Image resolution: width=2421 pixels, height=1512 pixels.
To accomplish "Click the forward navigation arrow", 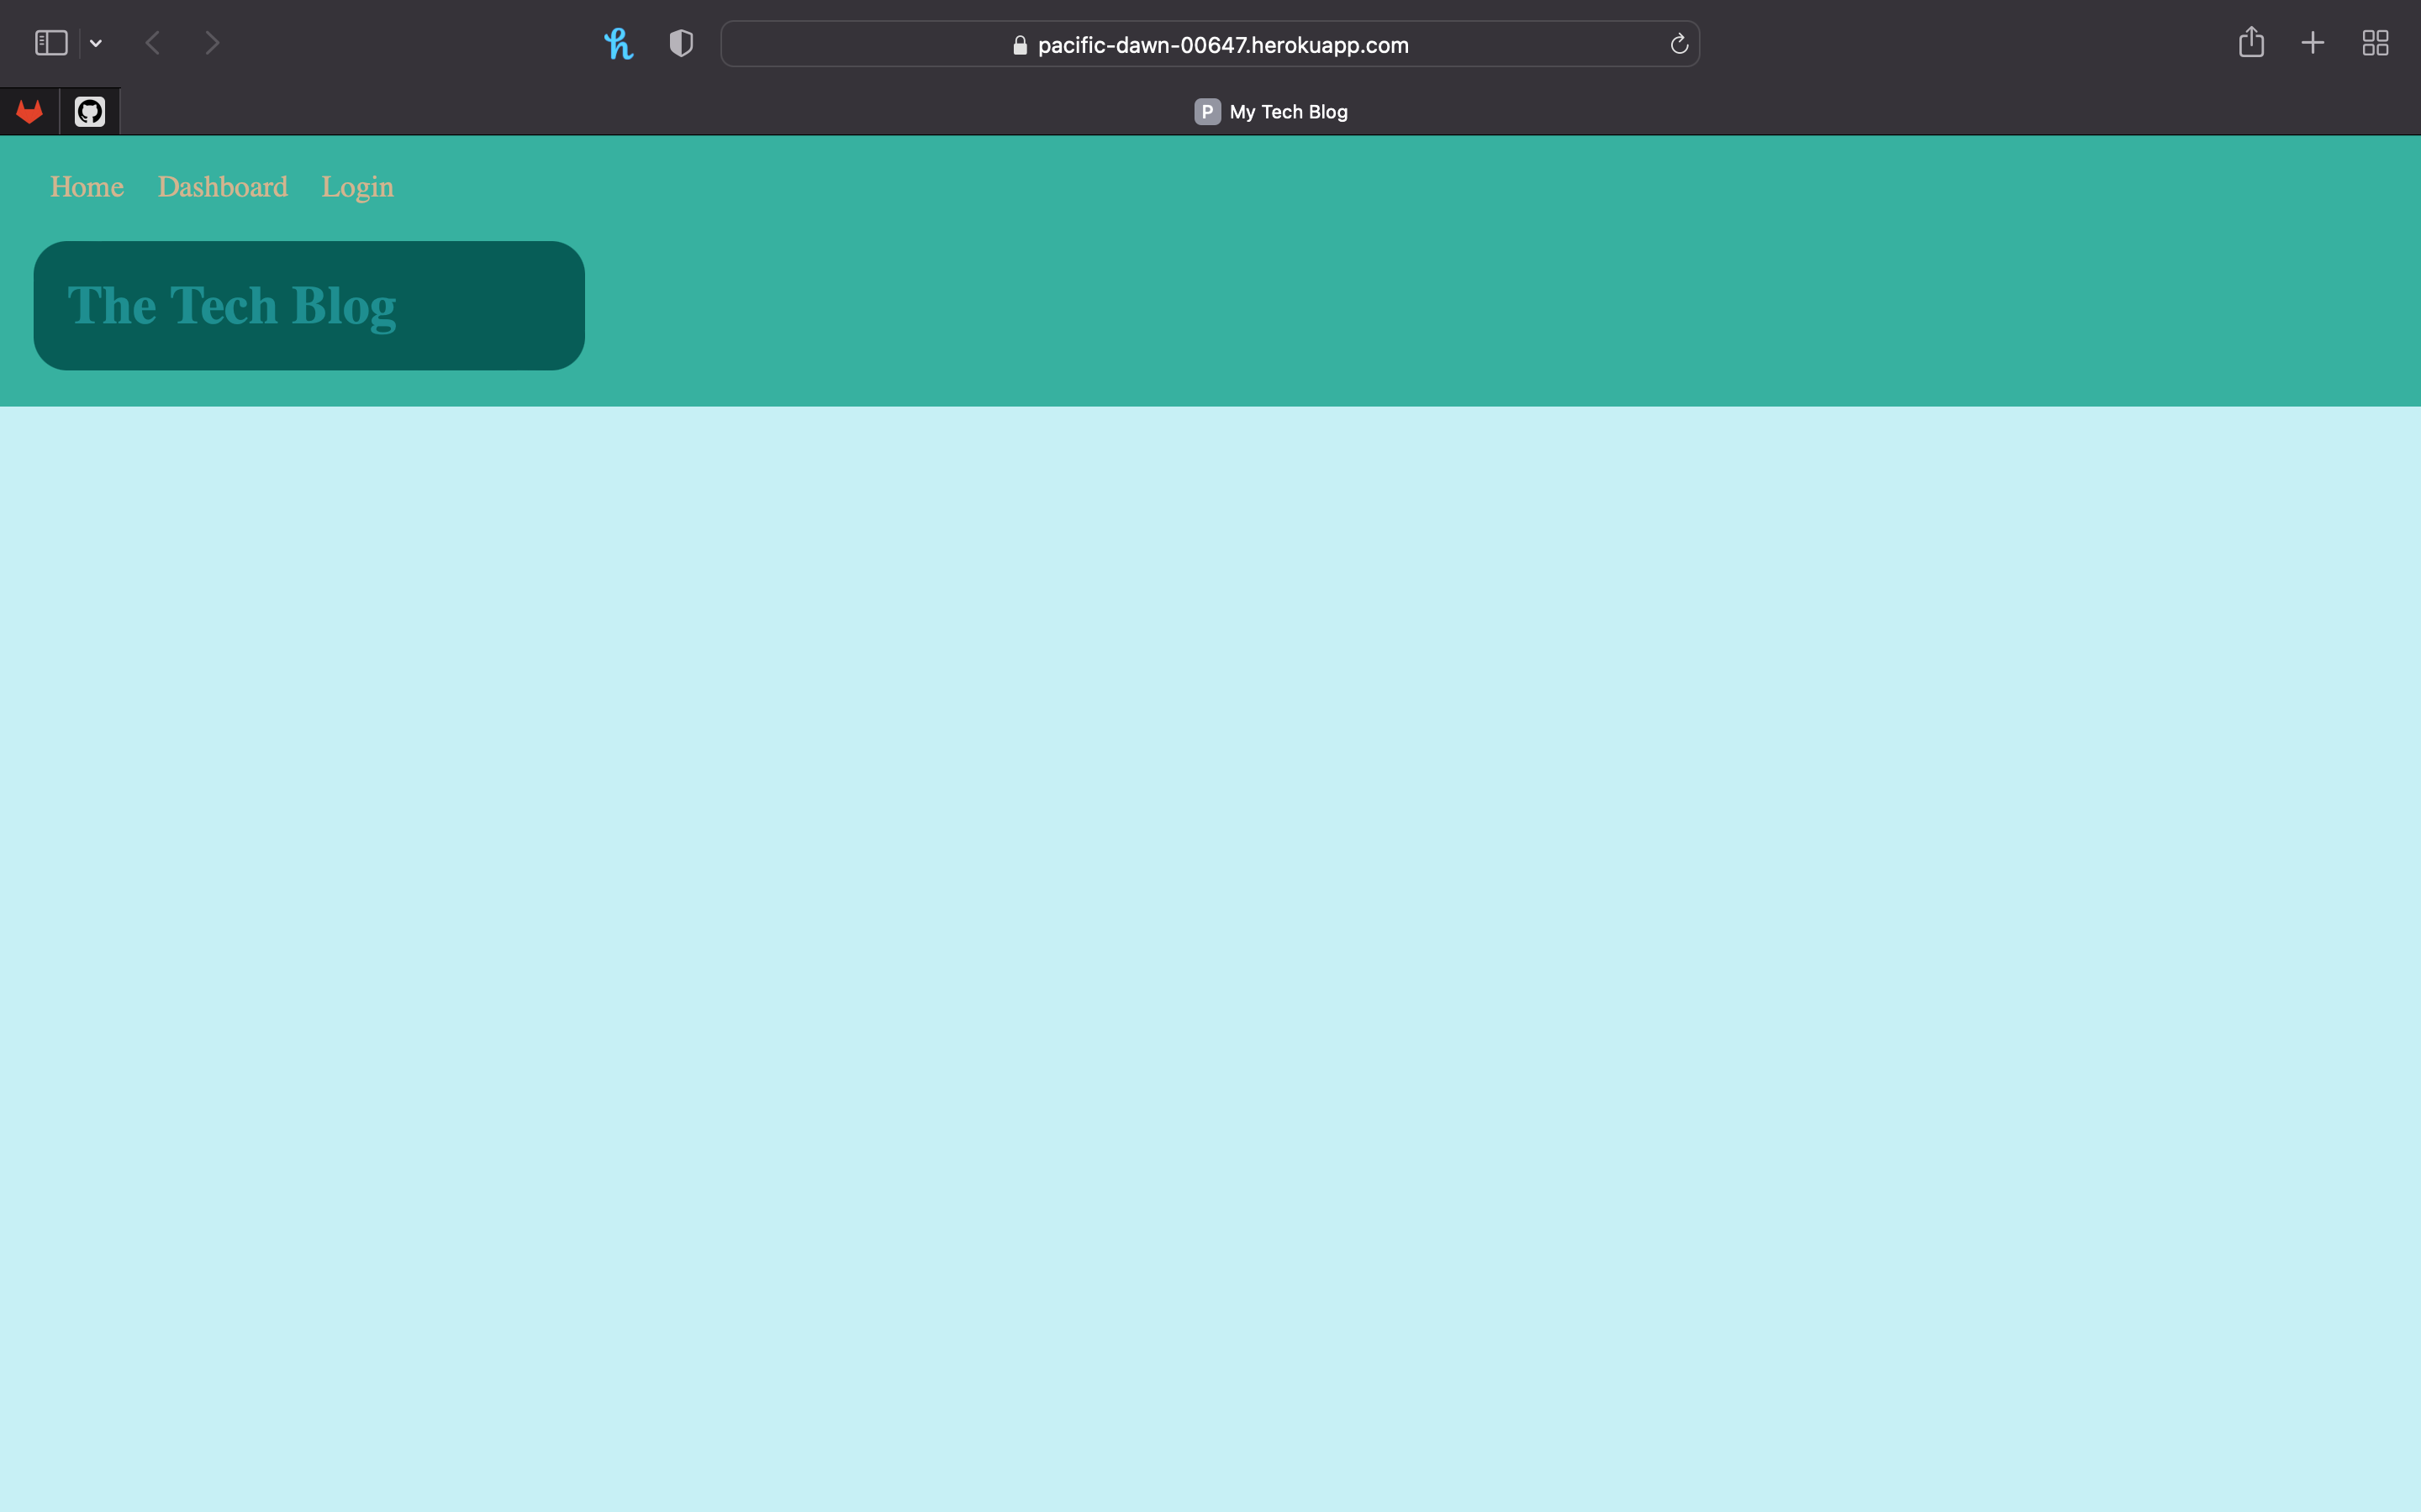I will (212, 43).
